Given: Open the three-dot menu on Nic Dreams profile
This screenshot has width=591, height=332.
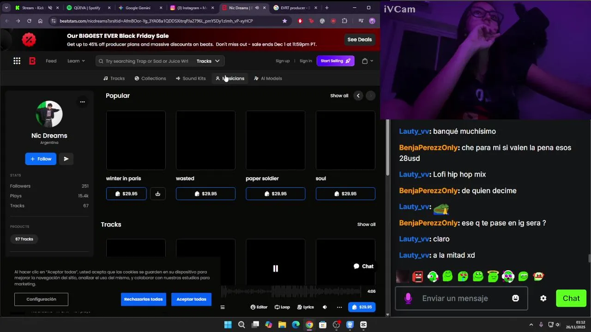Looking at the screenshot, I should (82, 102).
